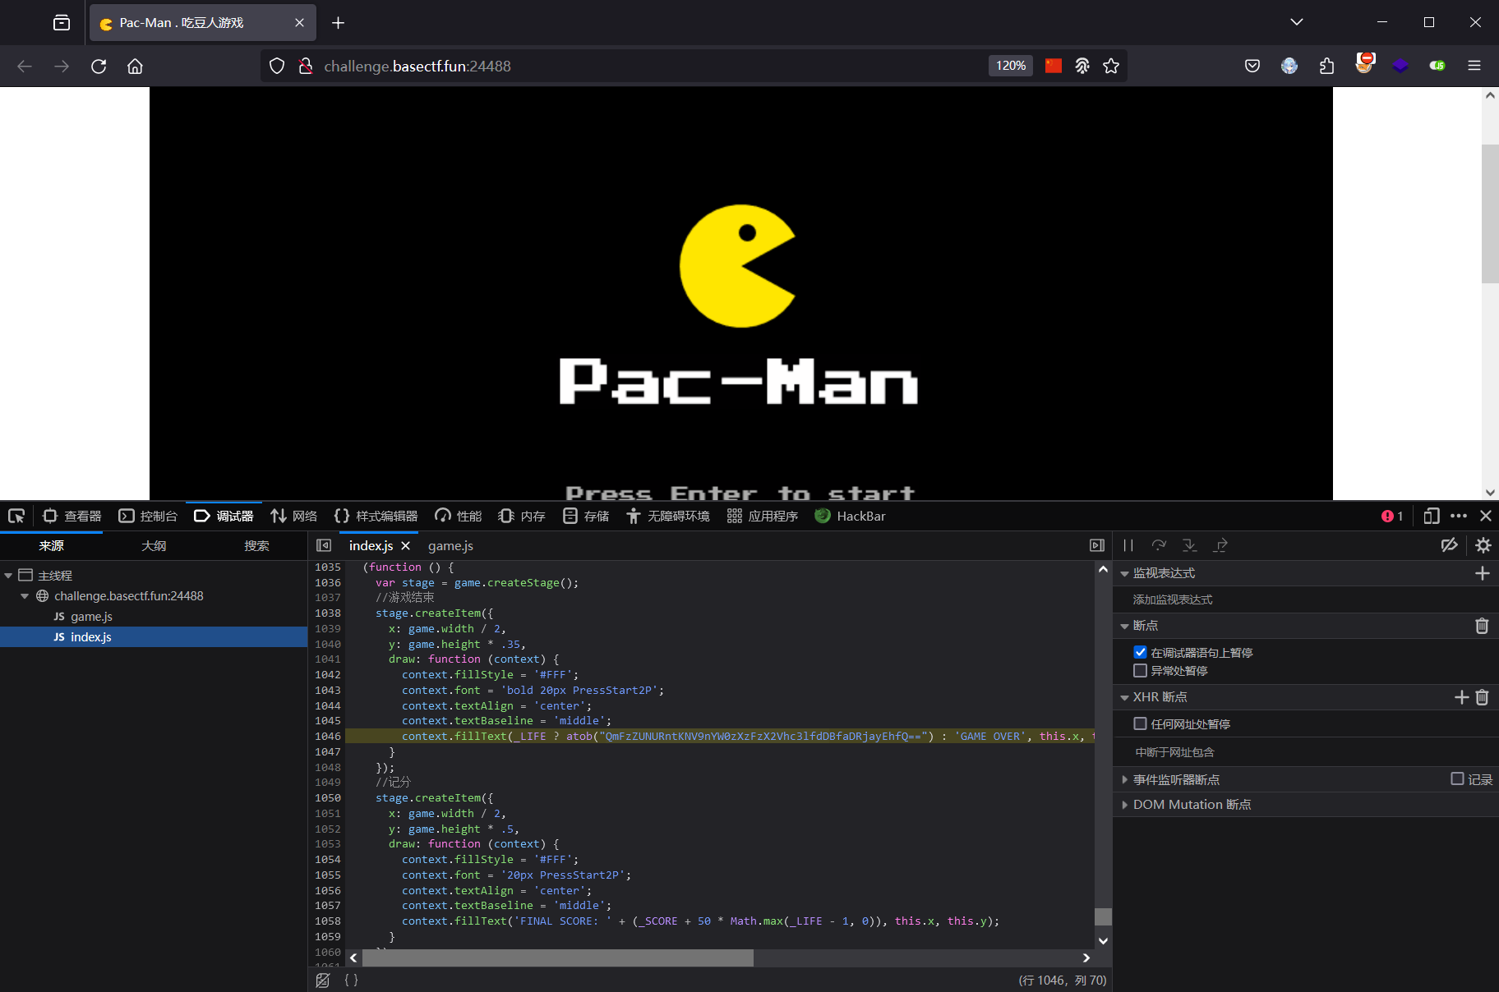Select index.js in the sources tree
1499x992 pixels.
pyautogui.click(x=90, y=637)
